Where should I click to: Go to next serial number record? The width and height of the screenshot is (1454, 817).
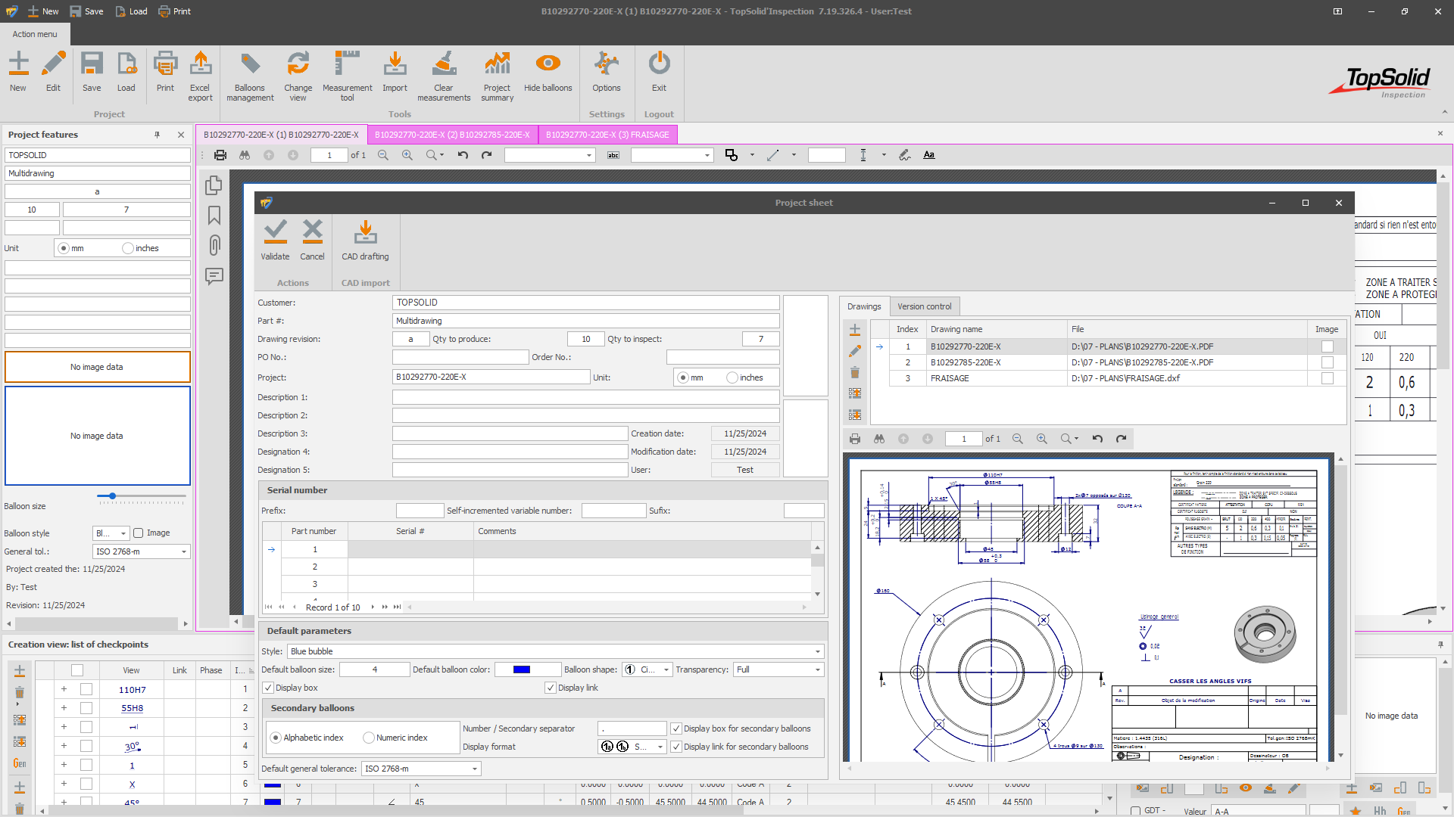[373, 607]
